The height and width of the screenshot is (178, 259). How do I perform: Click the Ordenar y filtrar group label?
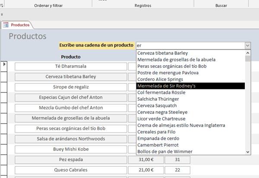[x=48, y=6]
